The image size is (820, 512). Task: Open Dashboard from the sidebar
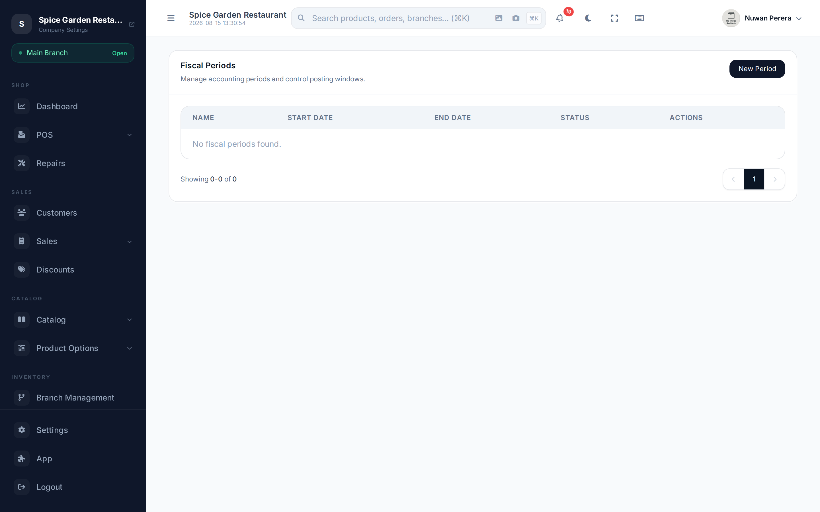(x=73, y=106)
